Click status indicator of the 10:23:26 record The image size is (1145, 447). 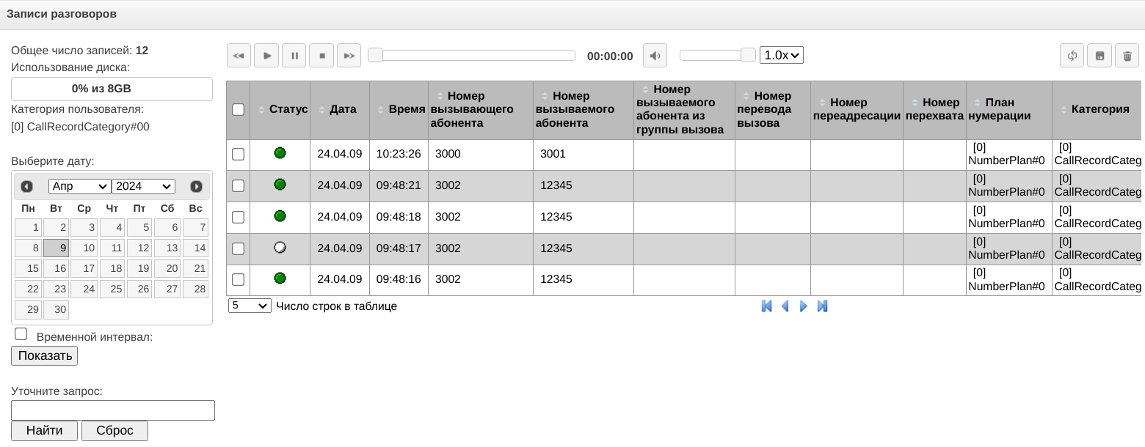coord(280,153)
